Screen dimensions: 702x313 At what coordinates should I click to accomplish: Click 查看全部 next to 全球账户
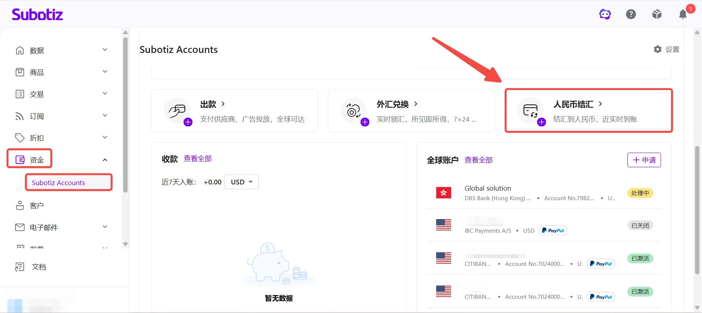[x=479, y=160]
